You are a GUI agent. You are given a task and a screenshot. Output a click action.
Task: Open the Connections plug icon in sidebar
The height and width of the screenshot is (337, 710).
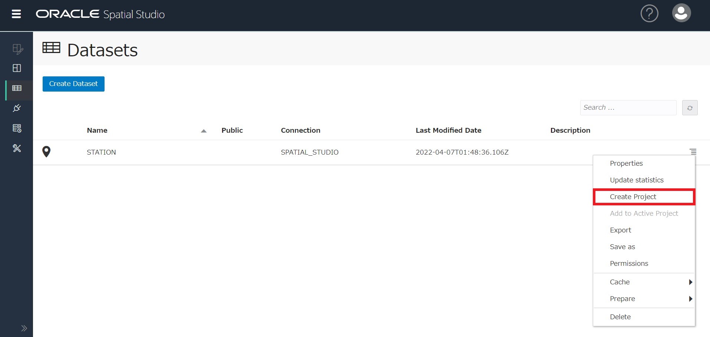[x=17, y=108]
